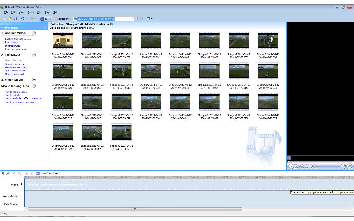Open How to edit clips tip
354x221 pixels.
pos(13,95)
